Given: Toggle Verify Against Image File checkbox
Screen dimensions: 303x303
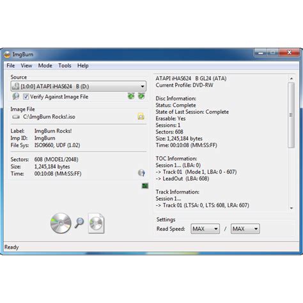Looking at the screenshot, I should tap(26, 97).
